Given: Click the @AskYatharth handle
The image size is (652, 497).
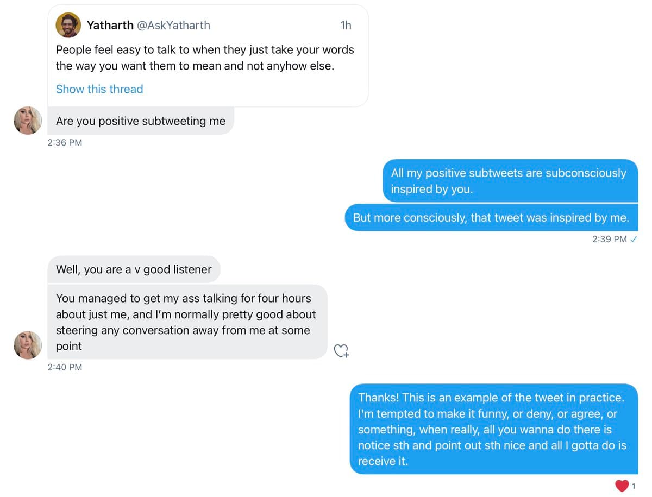Looking at the screenshot, I should 174,25.
